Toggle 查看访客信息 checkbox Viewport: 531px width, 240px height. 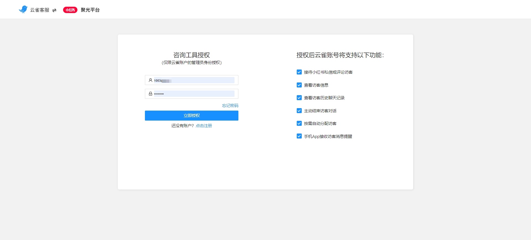tap(299, 85)
